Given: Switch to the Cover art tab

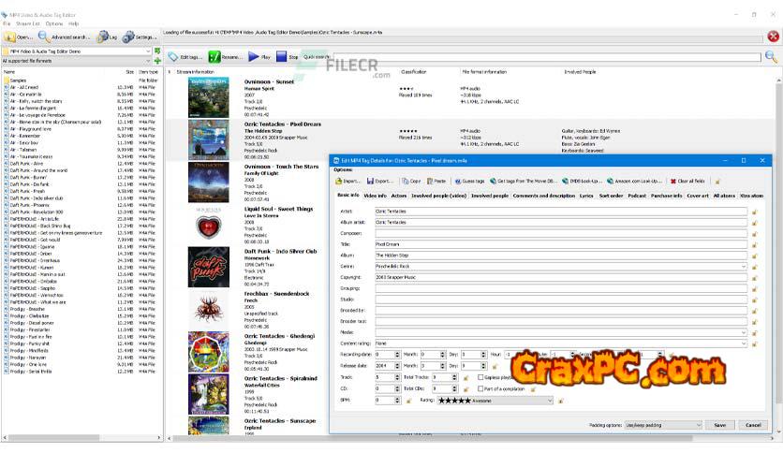Looking at the screenshot, I should (x=698, y=196).
